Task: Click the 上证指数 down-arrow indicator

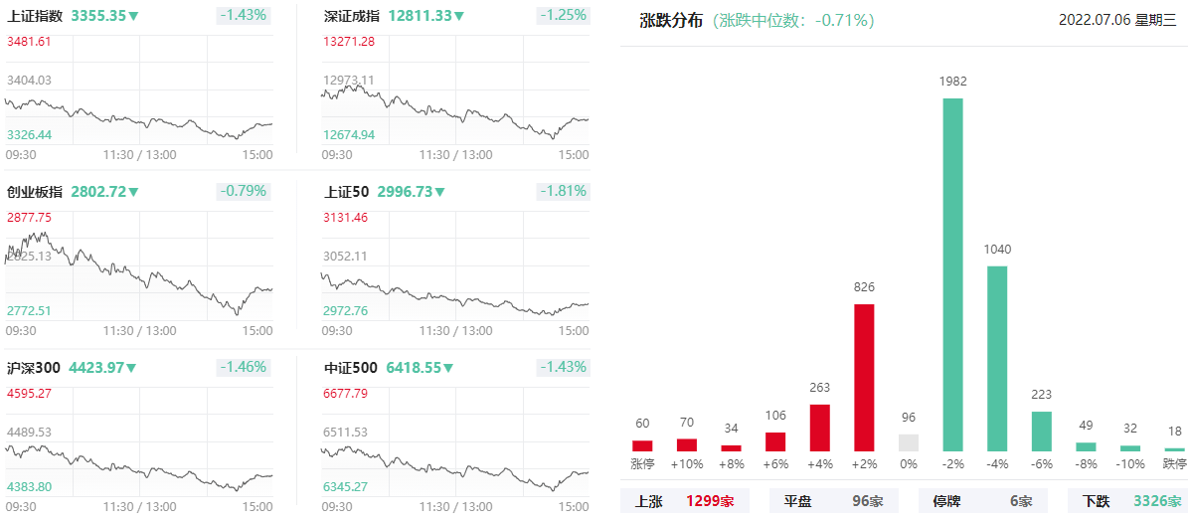Action: tap(132, 15)
